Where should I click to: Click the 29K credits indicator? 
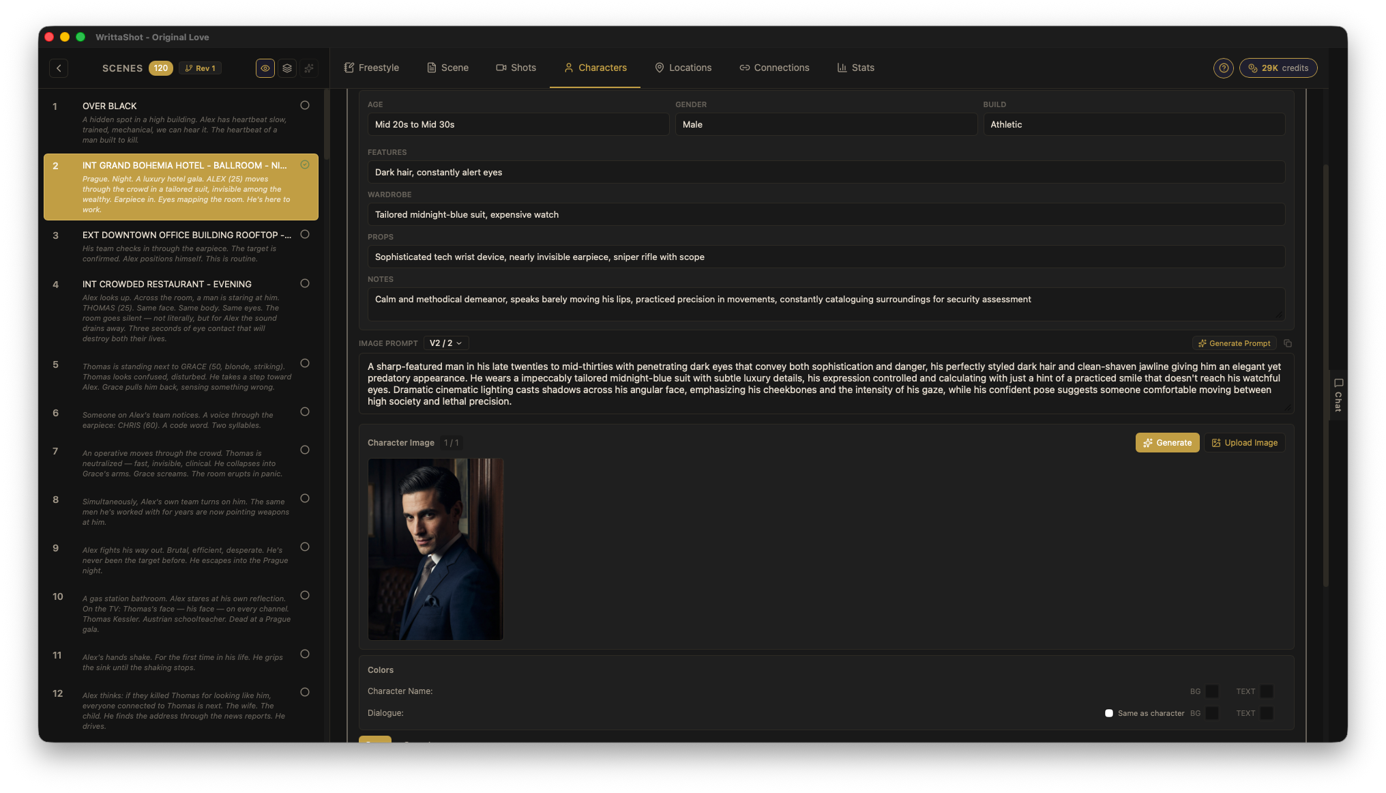(1278, 68)
